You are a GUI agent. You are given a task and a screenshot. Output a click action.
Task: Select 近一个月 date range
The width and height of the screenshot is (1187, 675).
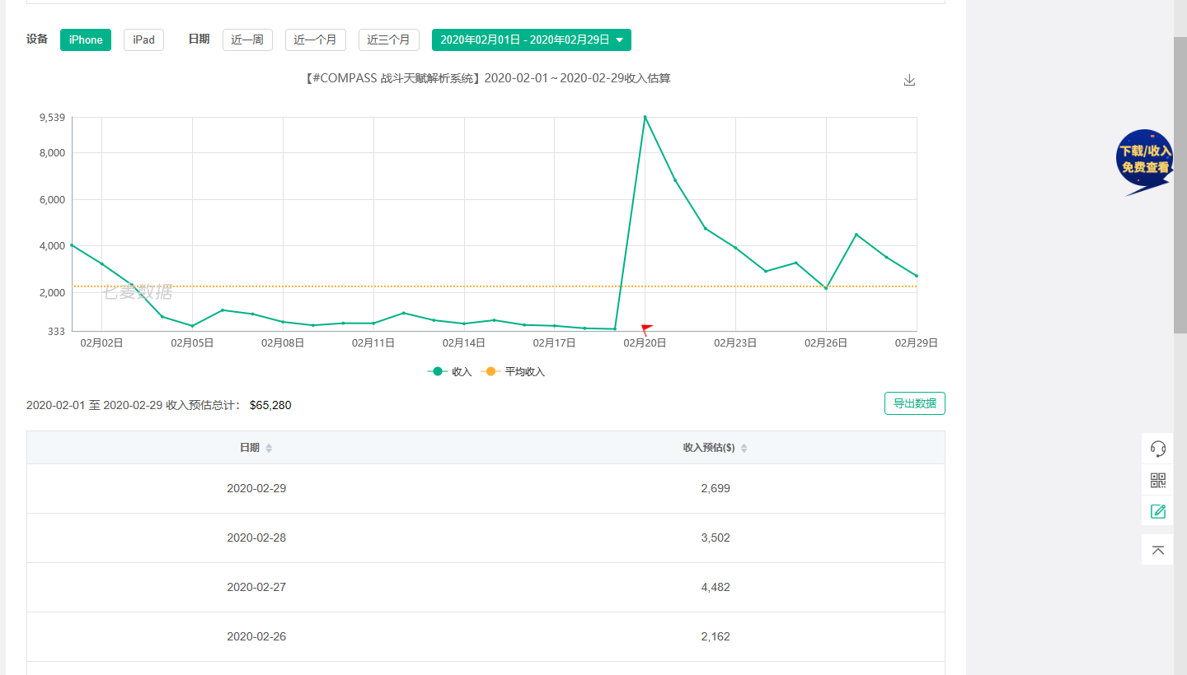(x=315, y=40)
